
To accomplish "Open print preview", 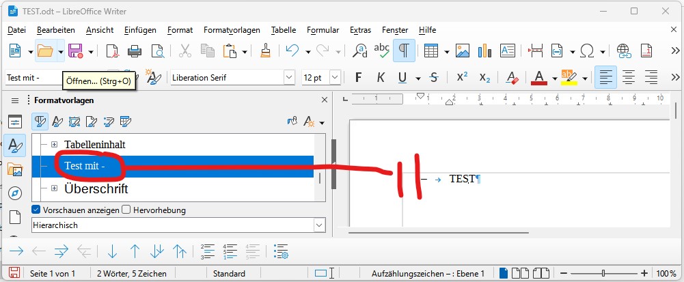I will pos(157,51).
